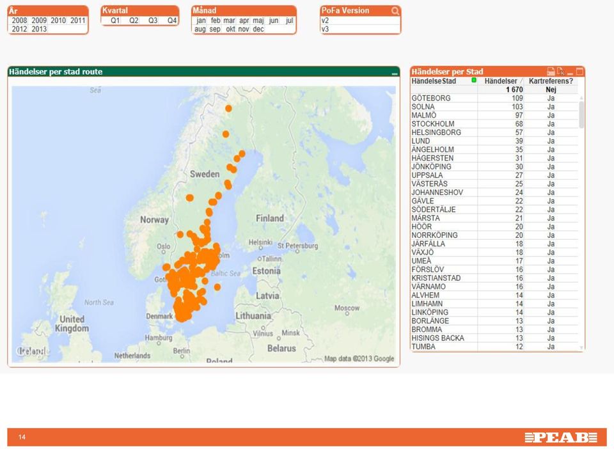Sort by the HändelseStad column header
This screenshot has width=614, height=449.
[434, 81]
